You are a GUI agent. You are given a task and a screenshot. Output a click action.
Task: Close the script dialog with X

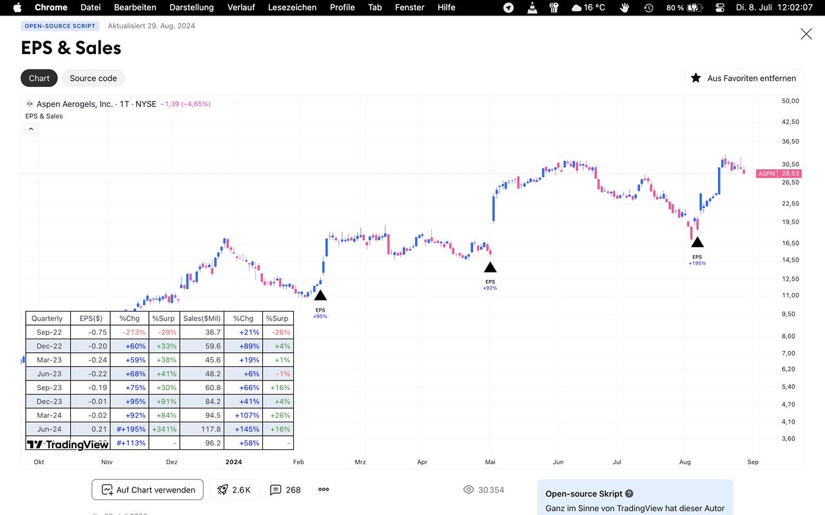tap(806, 34)
